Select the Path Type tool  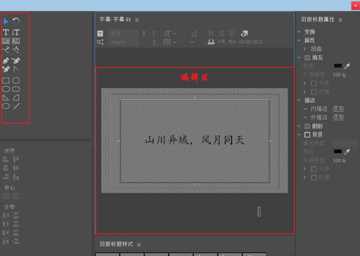pos(6,50)
